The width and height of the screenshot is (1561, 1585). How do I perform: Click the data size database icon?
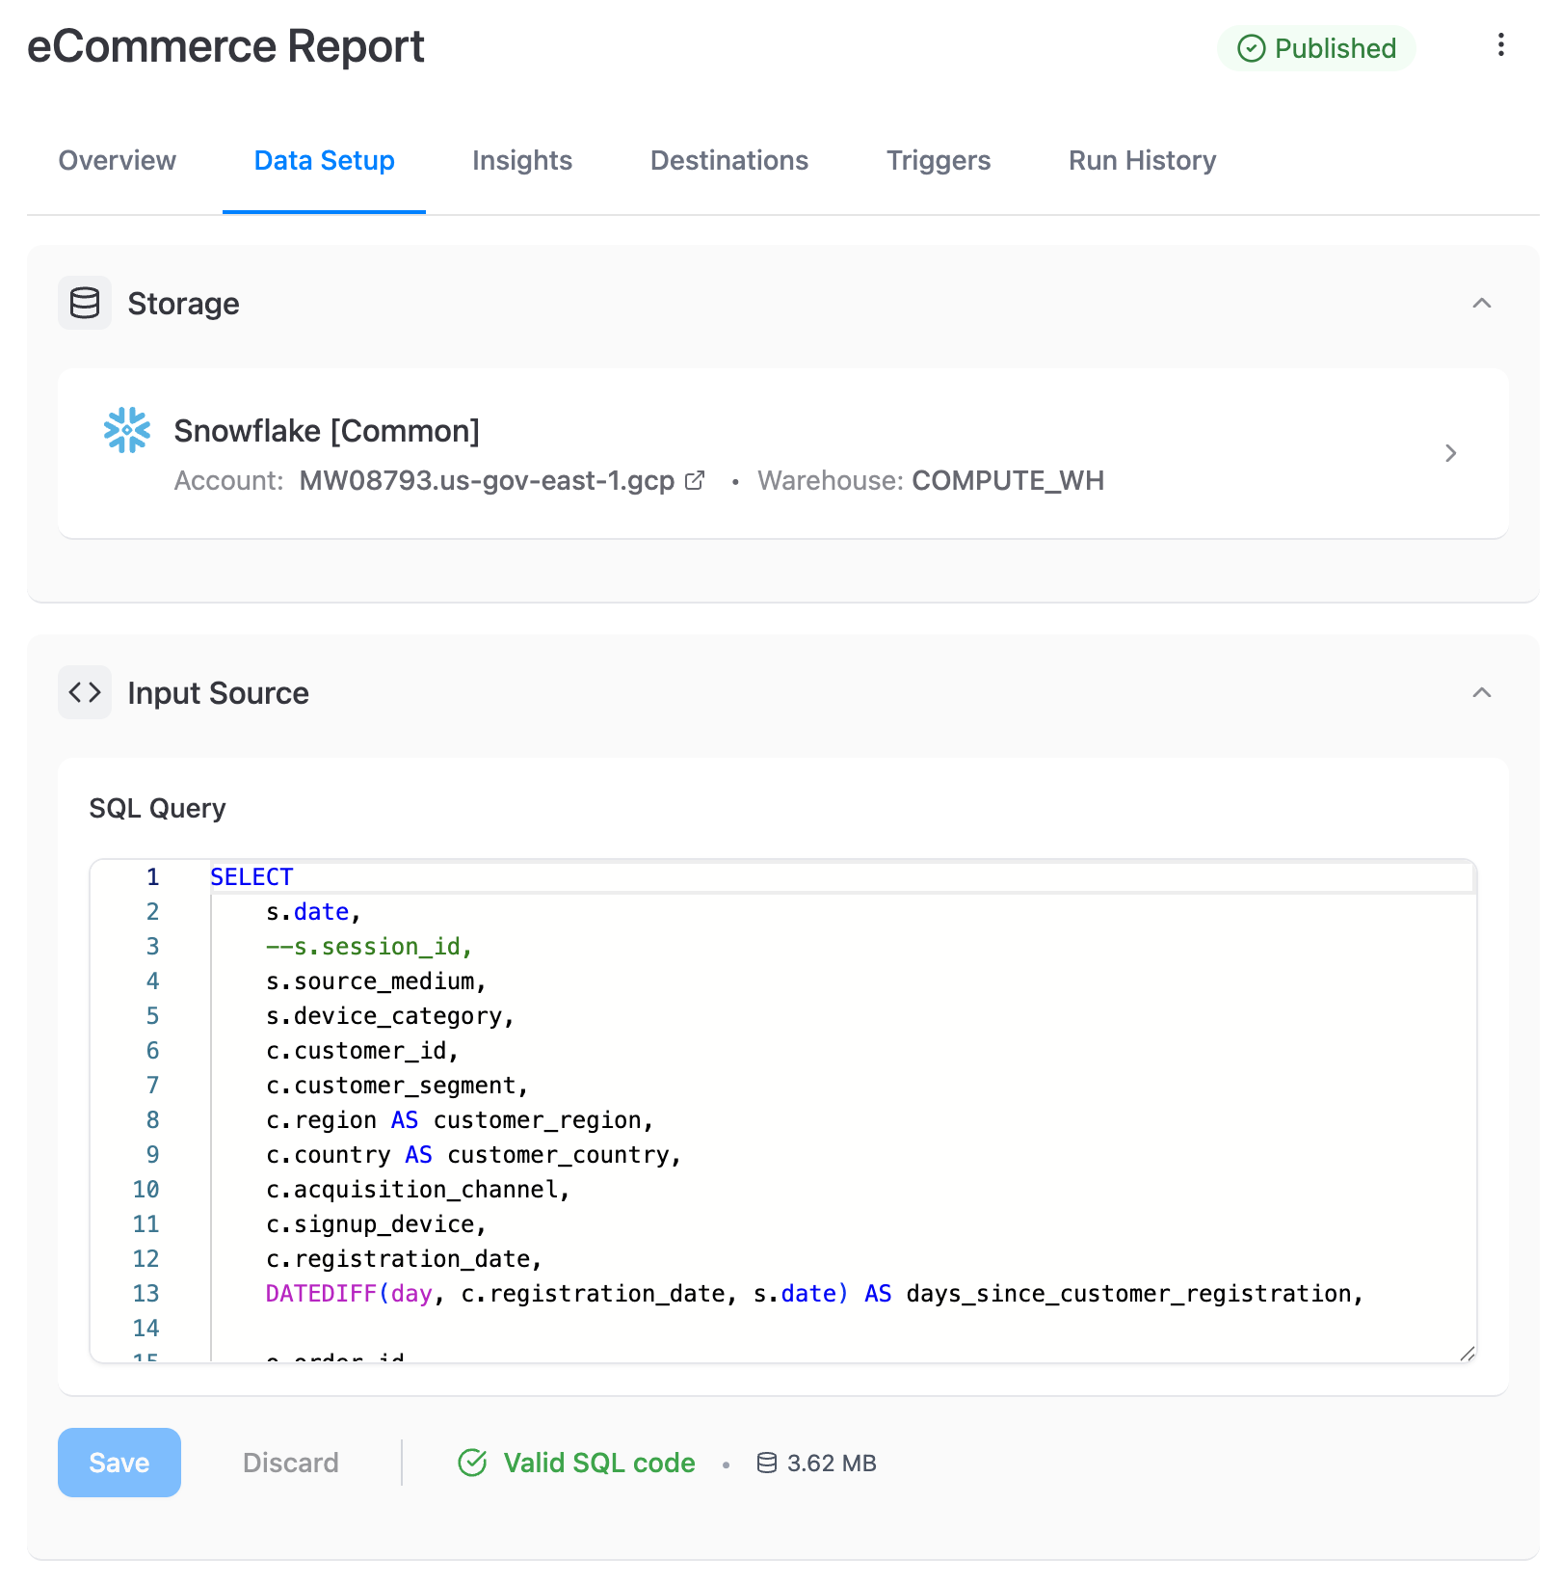click(766, 1463)
